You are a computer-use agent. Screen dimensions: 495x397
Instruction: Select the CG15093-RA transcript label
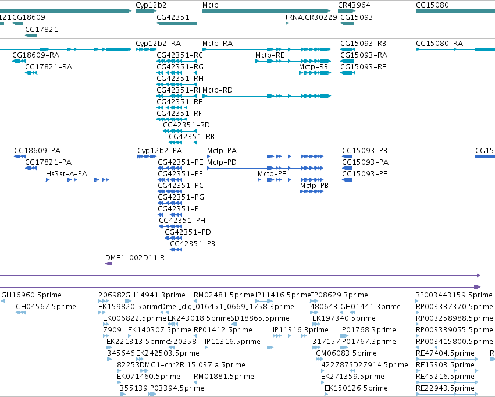[364, 55]
